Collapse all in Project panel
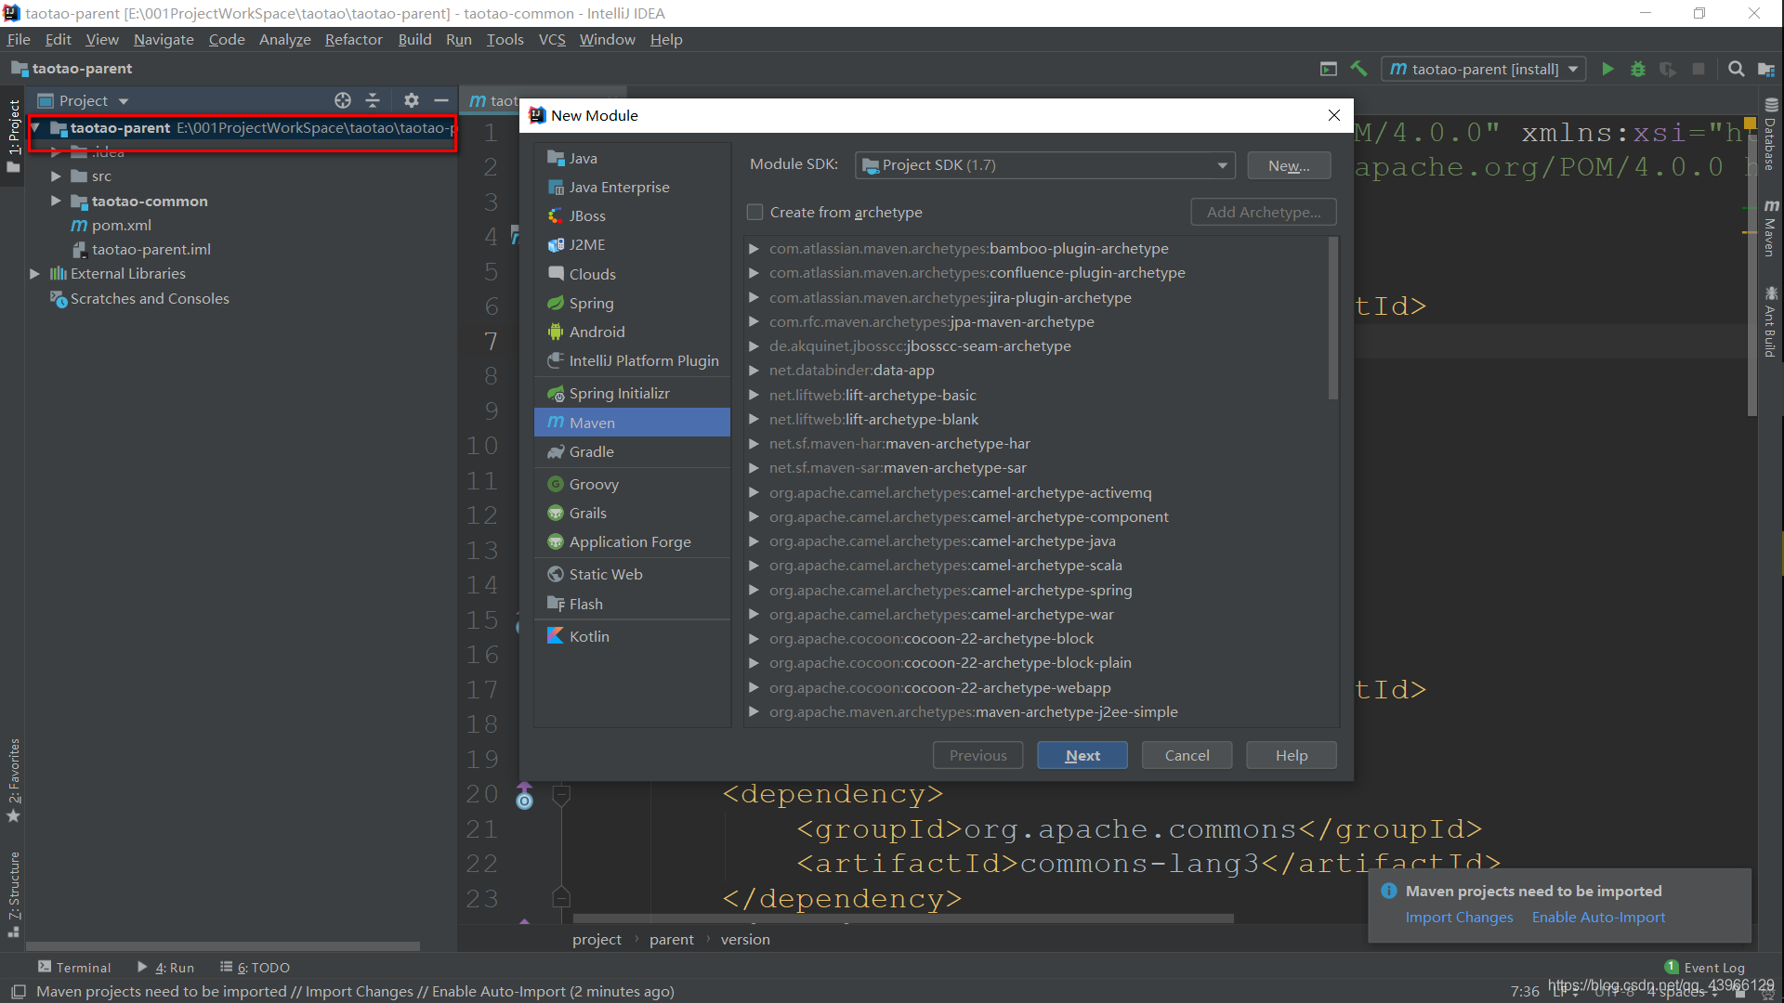This screenshot has width=1784, height=1003. click(373, 100)
